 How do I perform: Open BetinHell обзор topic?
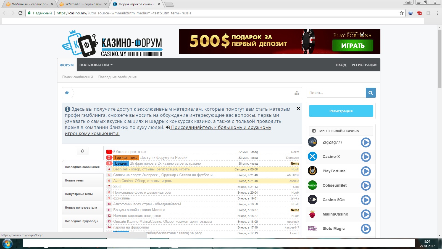151,169
